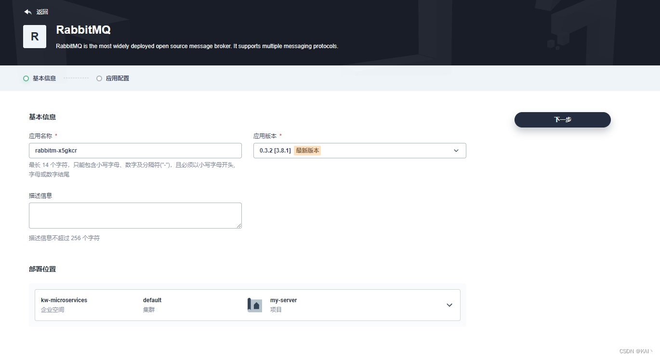Click the 描述信息不超过 256 个字符 hint

coord(64,238)
